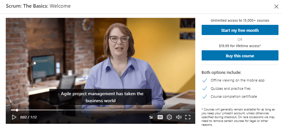Screen dimensions: 282x127
Task: Click the Offline viewing on the mobile app text
Action: (238, 80)
